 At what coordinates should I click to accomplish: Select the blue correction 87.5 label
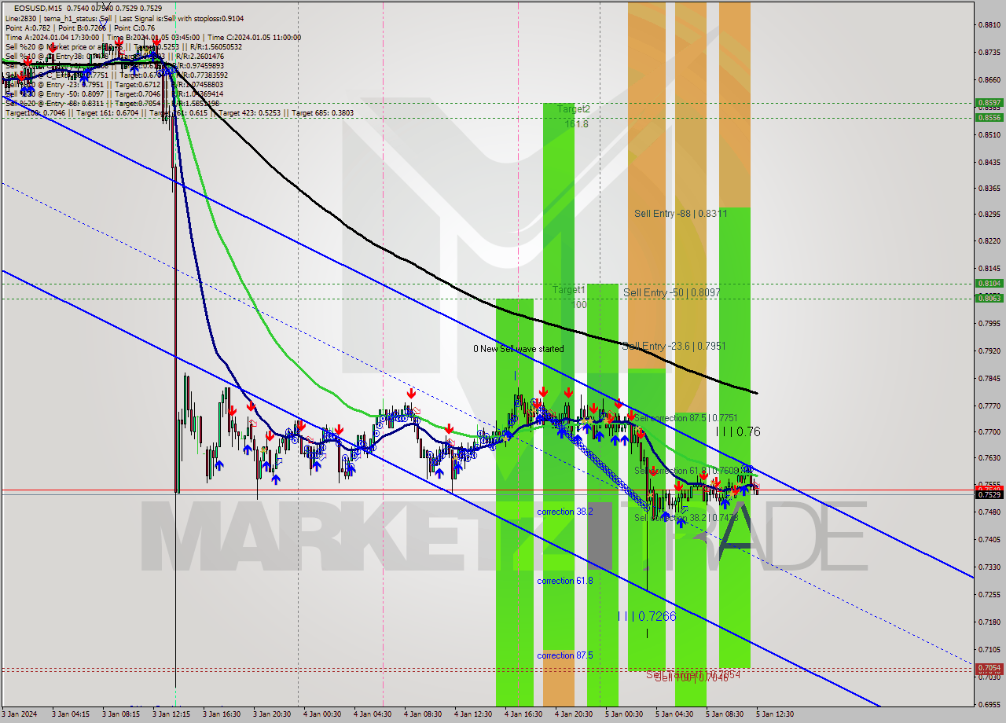[565, 655]
